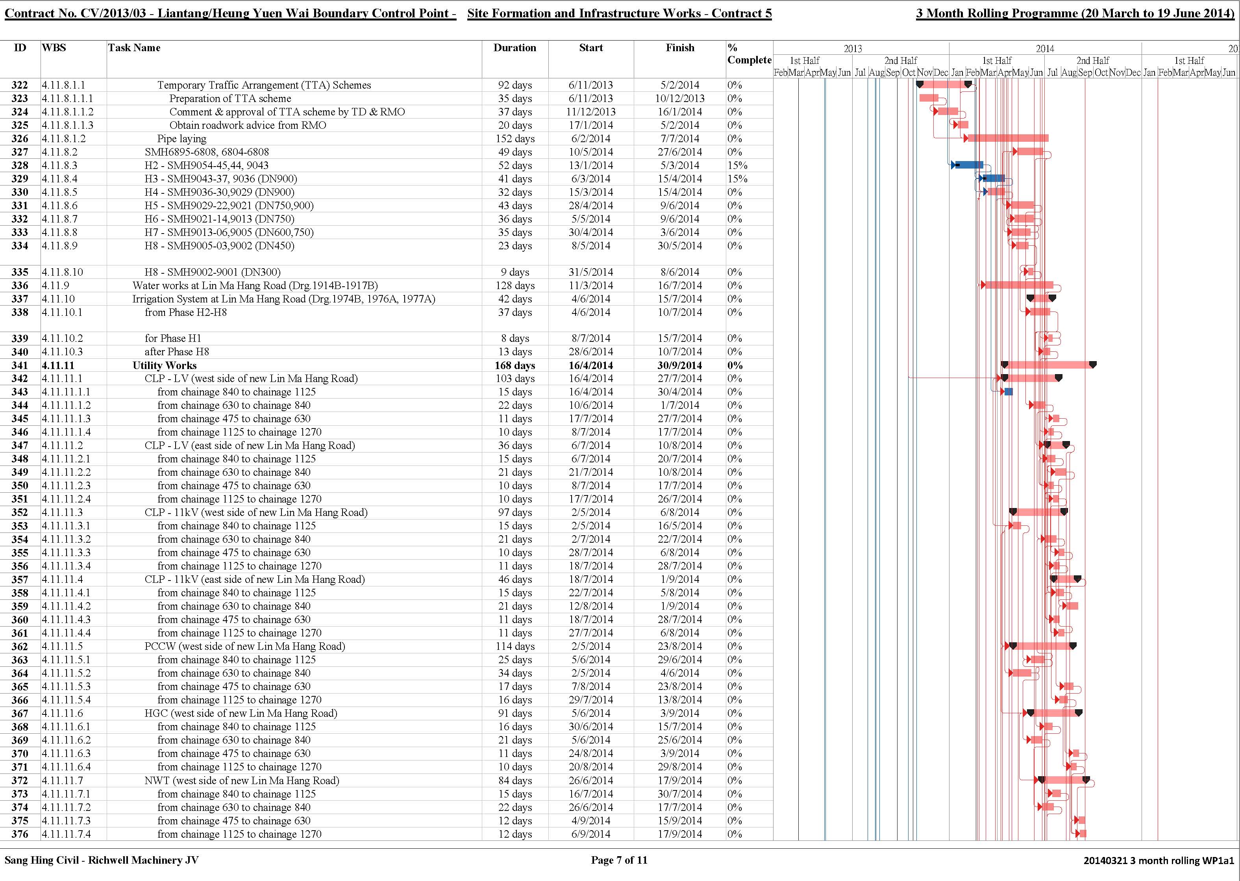1240x881 pixels.
Task: Click the 'Duration' column header
Action: pos(515,48)
